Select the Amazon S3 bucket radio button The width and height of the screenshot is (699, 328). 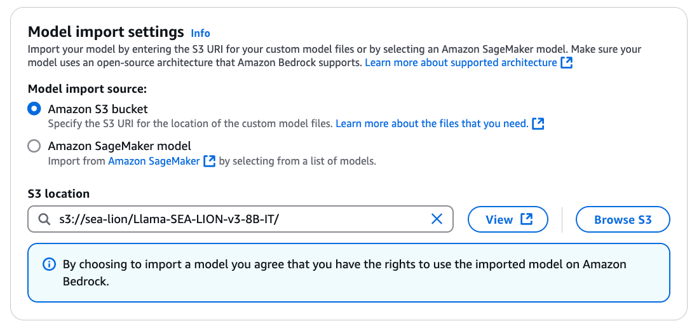click(x=34, y=109)
